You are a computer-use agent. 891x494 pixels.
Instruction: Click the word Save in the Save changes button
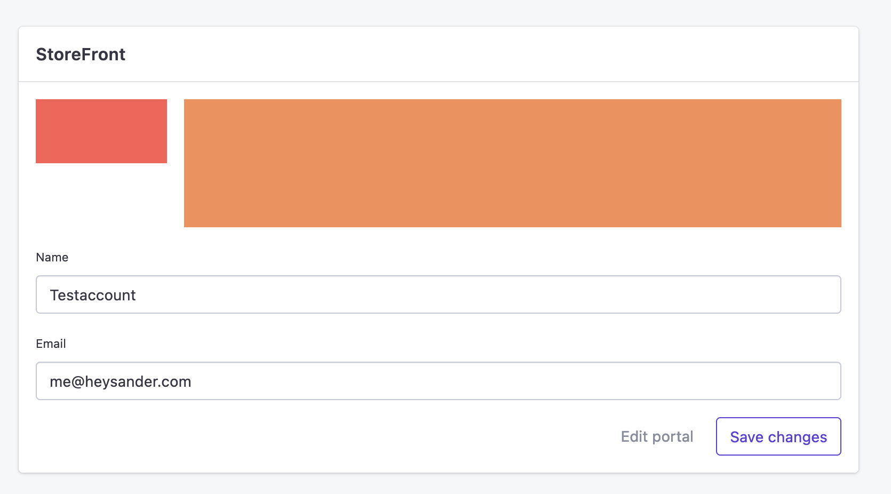[x=747, y=437]
